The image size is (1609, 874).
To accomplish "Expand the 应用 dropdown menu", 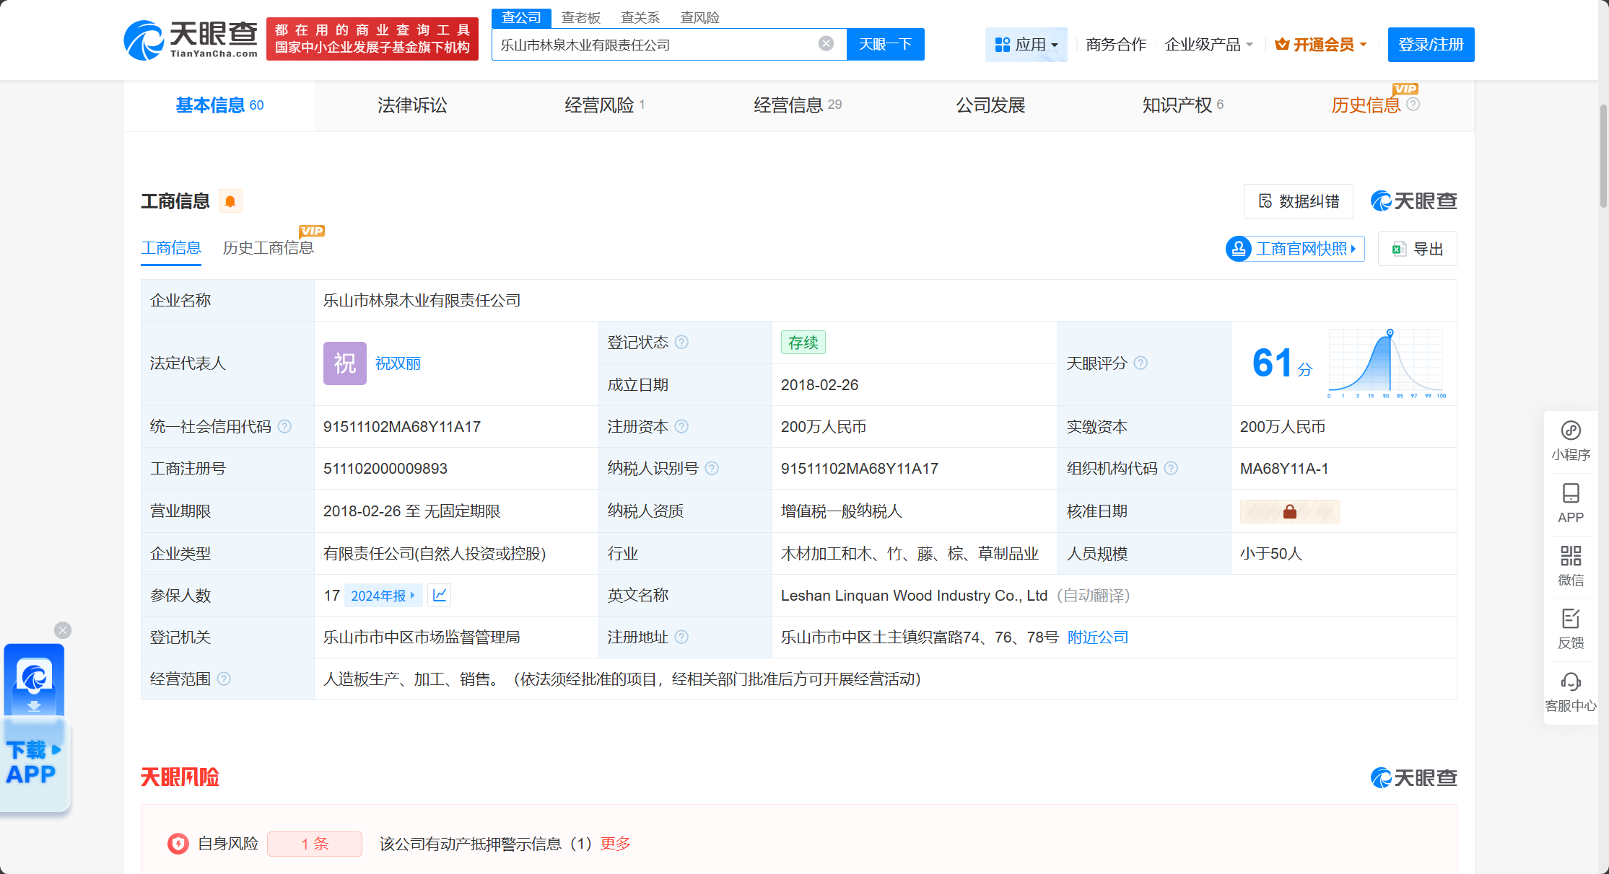I will tap(1026, 45).
